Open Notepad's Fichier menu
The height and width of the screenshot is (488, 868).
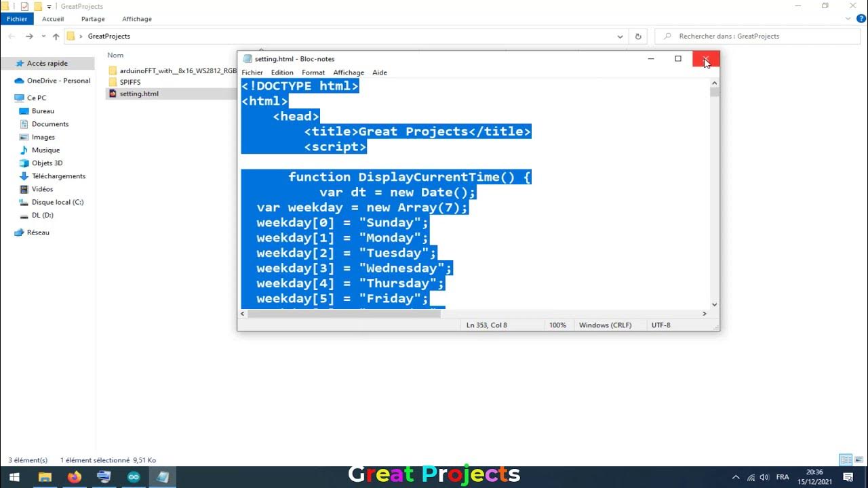point(252,73)
